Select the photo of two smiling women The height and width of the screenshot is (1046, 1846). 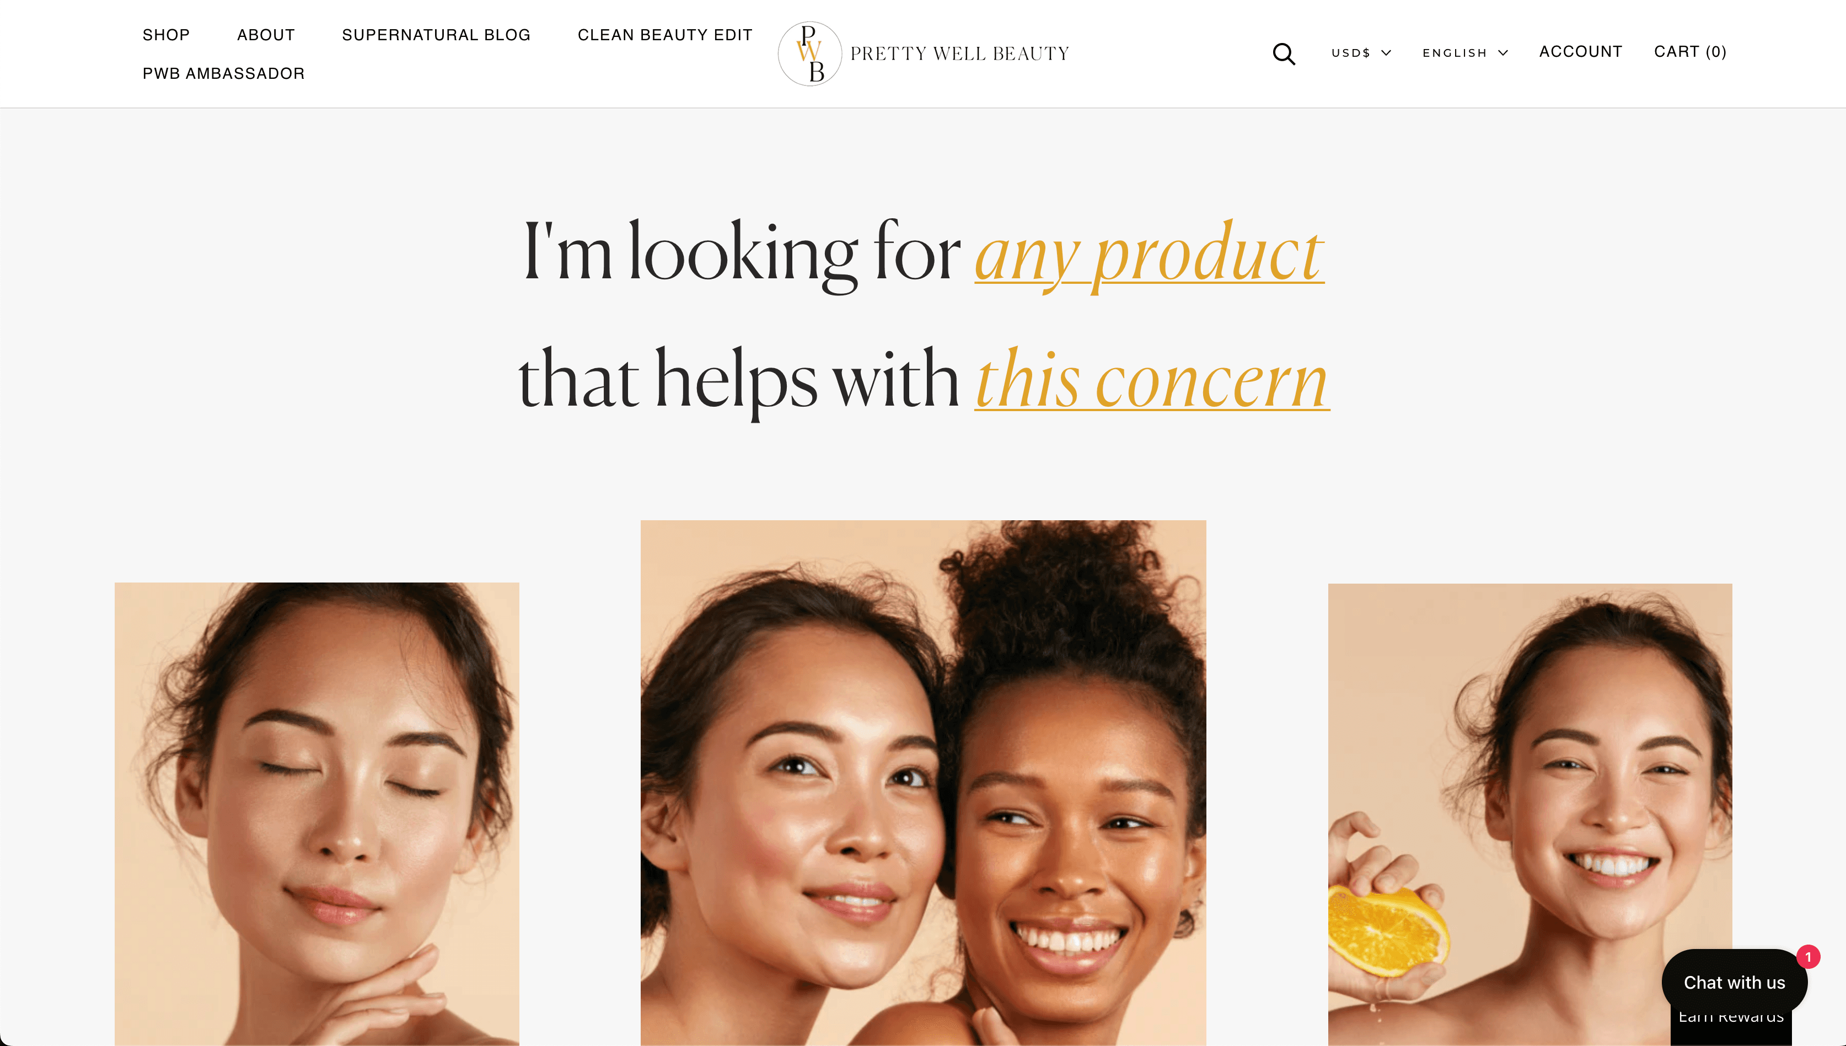(x=922, y=783)
